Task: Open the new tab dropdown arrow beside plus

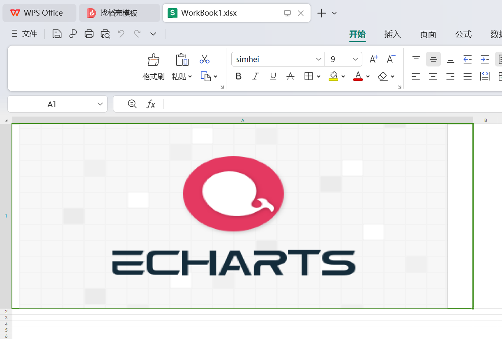Action: point(334,13)
